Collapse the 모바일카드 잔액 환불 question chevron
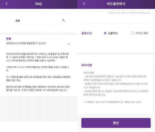This screenshot has height=132, width=155. (69, 44)
